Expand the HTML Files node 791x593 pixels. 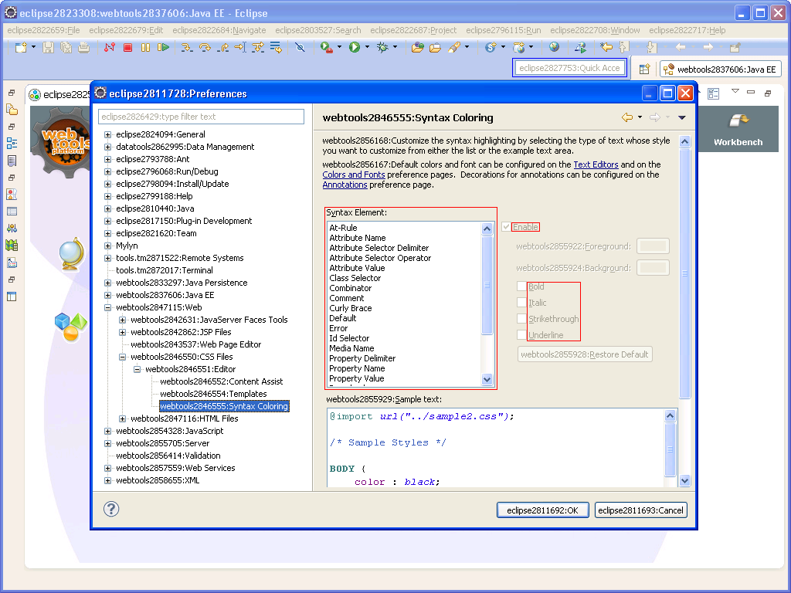122,419
